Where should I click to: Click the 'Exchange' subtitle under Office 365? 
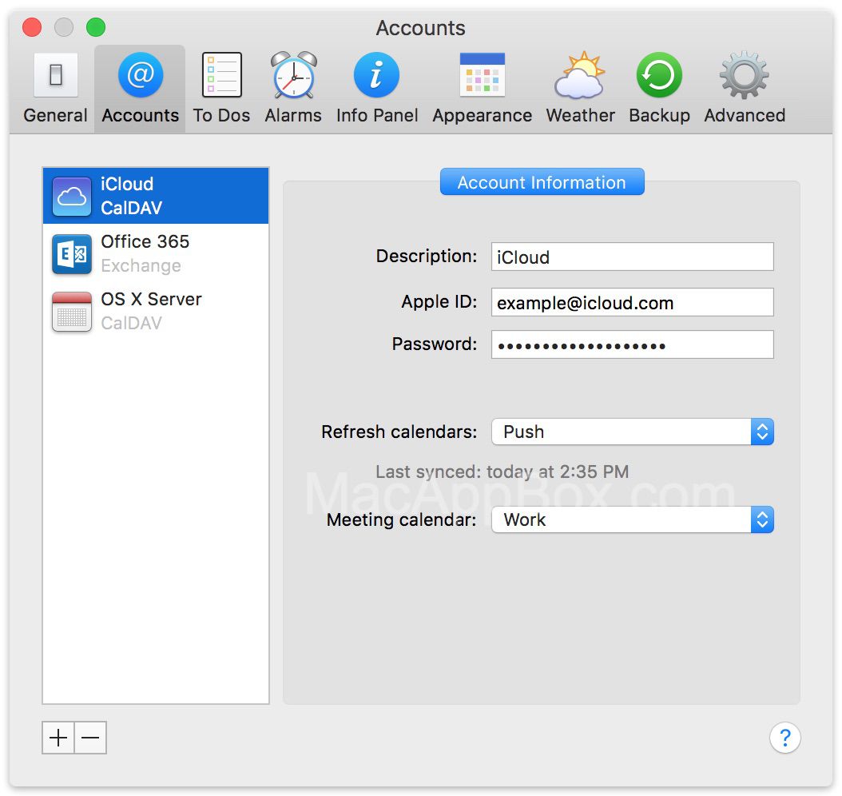141,266
